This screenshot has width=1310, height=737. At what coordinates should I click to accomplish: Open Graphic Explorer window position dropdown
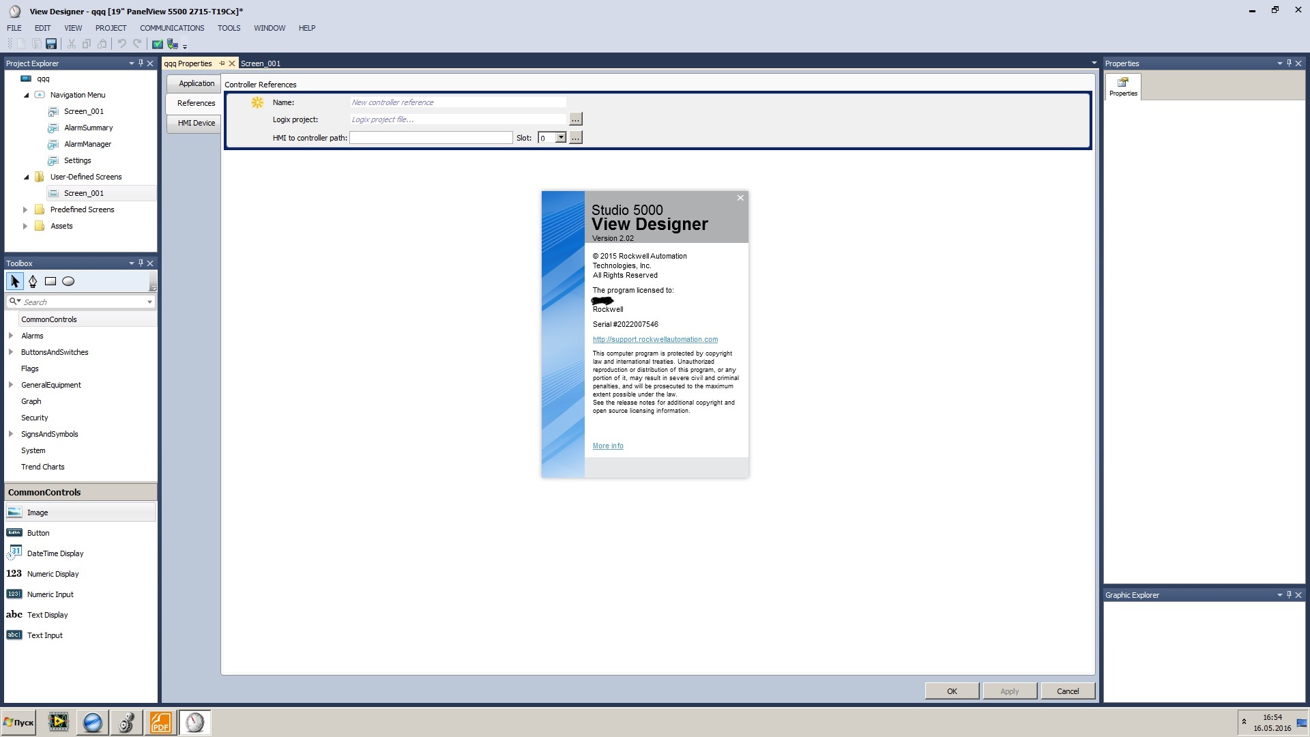point(1279,595)
